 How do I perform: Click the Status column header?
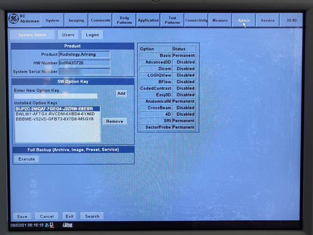(x=183, y=49)
